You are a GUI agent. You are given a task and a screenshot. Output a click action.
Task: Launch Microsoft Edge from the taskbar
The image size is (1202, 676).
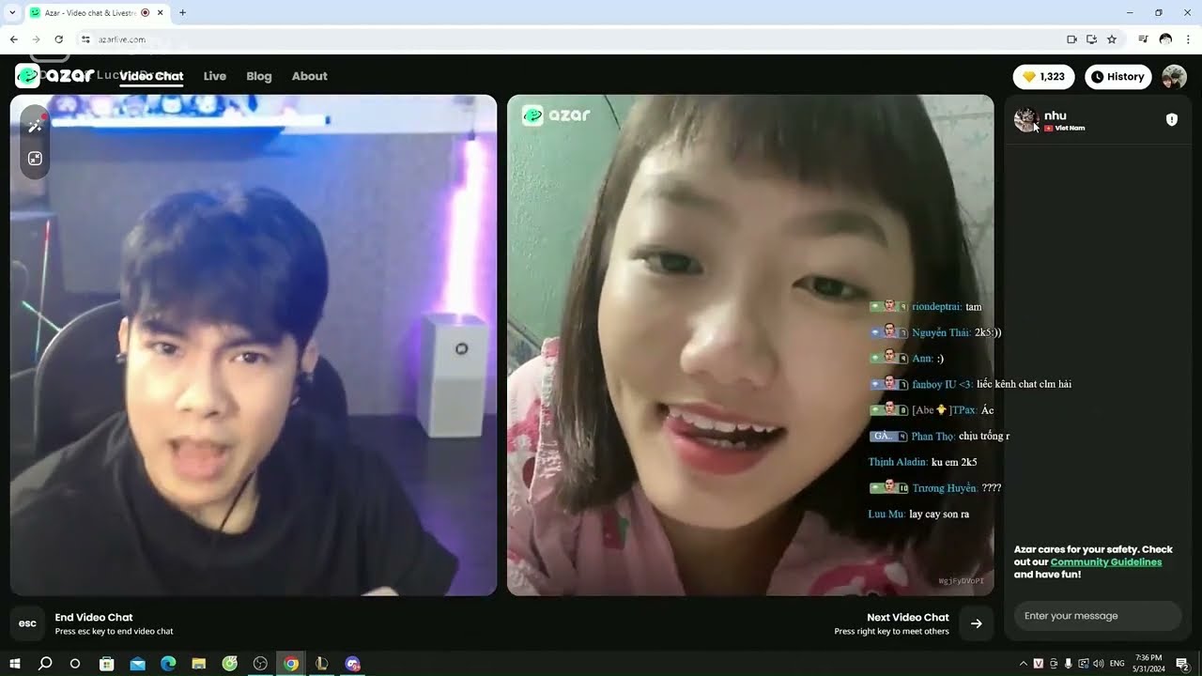[168, 664]
